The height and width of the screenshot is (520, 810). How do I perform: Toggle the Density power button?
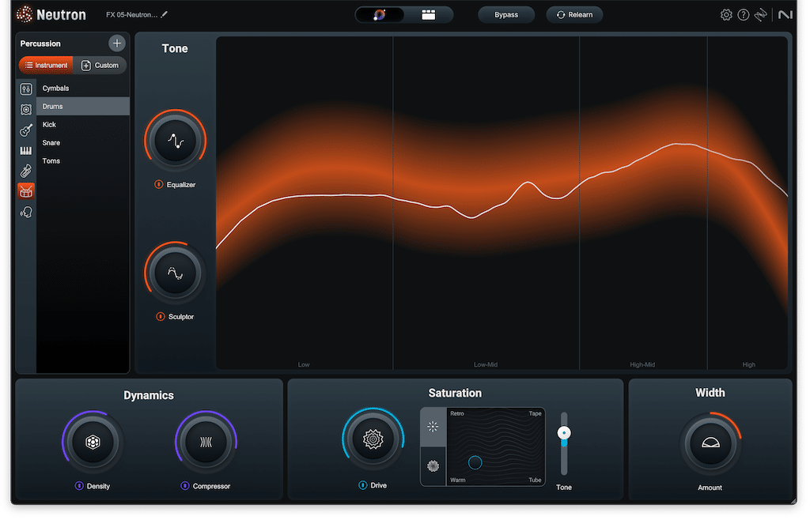tap(79, 486)
